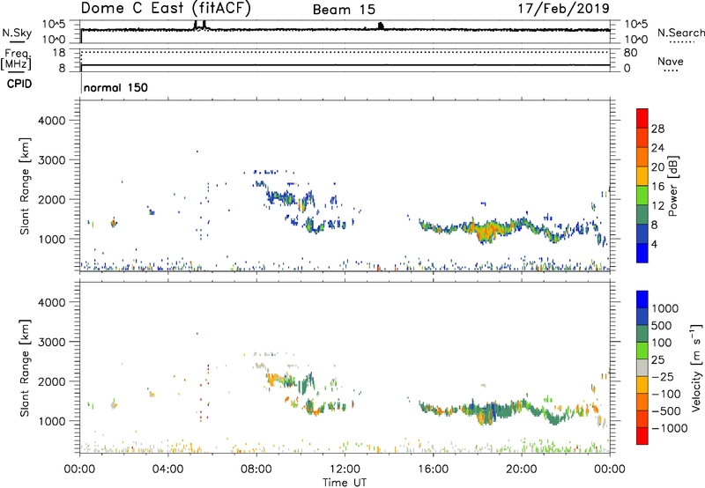This screenshot has height=488, width=705.
Task: Click the "Slant Range [km]" label of the power panel
Action: [x=25, y=186]
